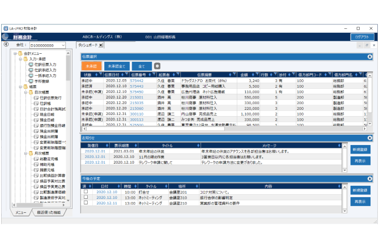
Task: Open the 会社 company dropdown
Action: coord(63,45)
